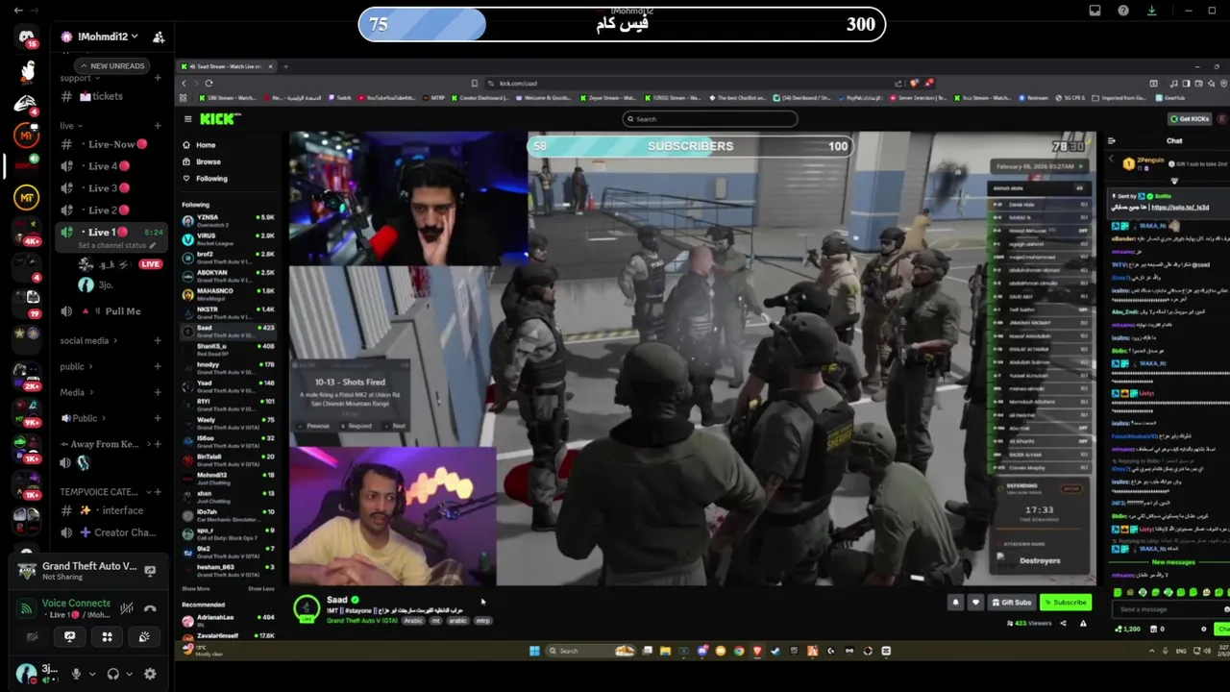This screenshot has height=692, width=1230.
Task: Click Gift Subs button
Action: click(x=1012, y=603)
